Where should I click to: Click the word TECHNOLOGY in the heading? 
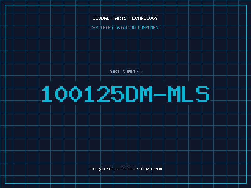144,18
